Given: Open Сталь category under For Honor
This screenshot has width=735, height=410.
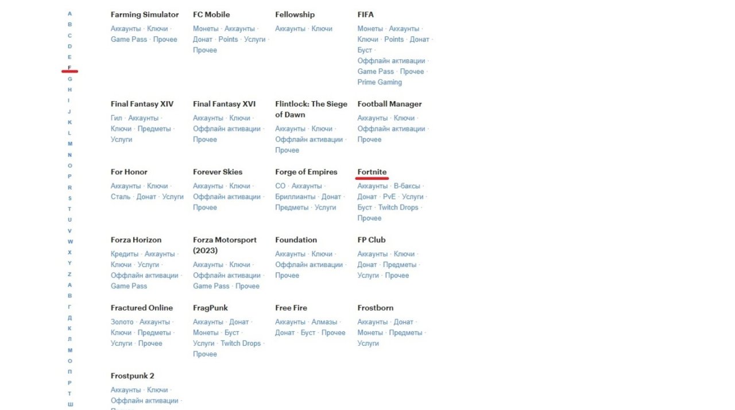Looking at the screenshot, I should click(x=120, y=196).
